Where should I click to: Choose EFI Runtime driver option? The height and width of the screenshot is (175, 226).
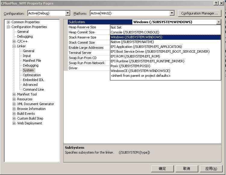coord(165,61)
